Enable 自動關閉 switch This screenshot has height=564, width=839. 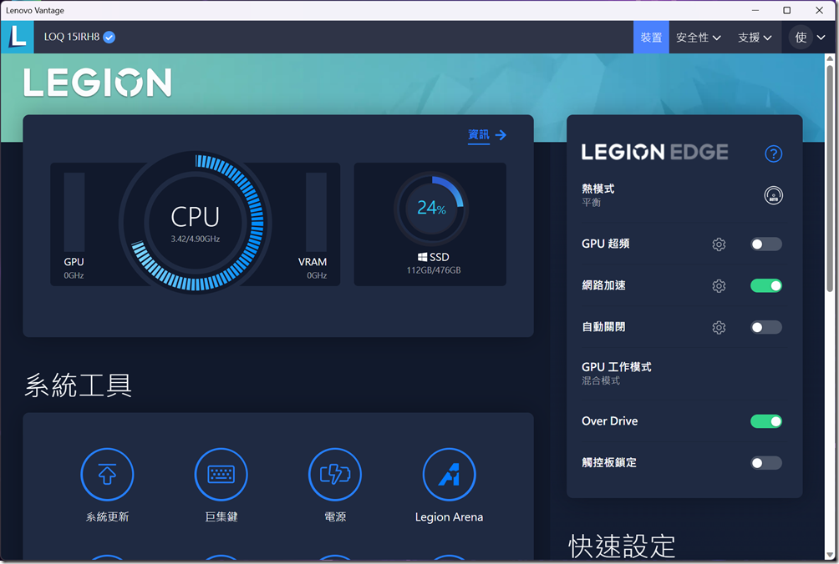765,327
